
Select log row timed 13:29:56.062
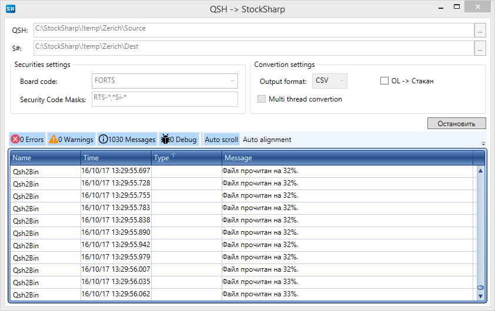[x=243, y=294]
